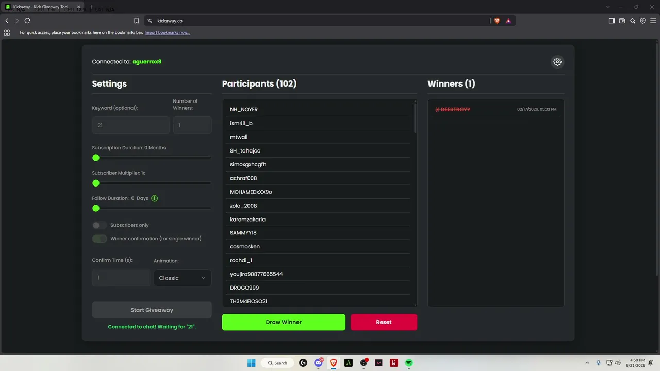The image size is (660, 371).
Task: Click the Import bookmarks now link
Action: [x=167, y=32]
